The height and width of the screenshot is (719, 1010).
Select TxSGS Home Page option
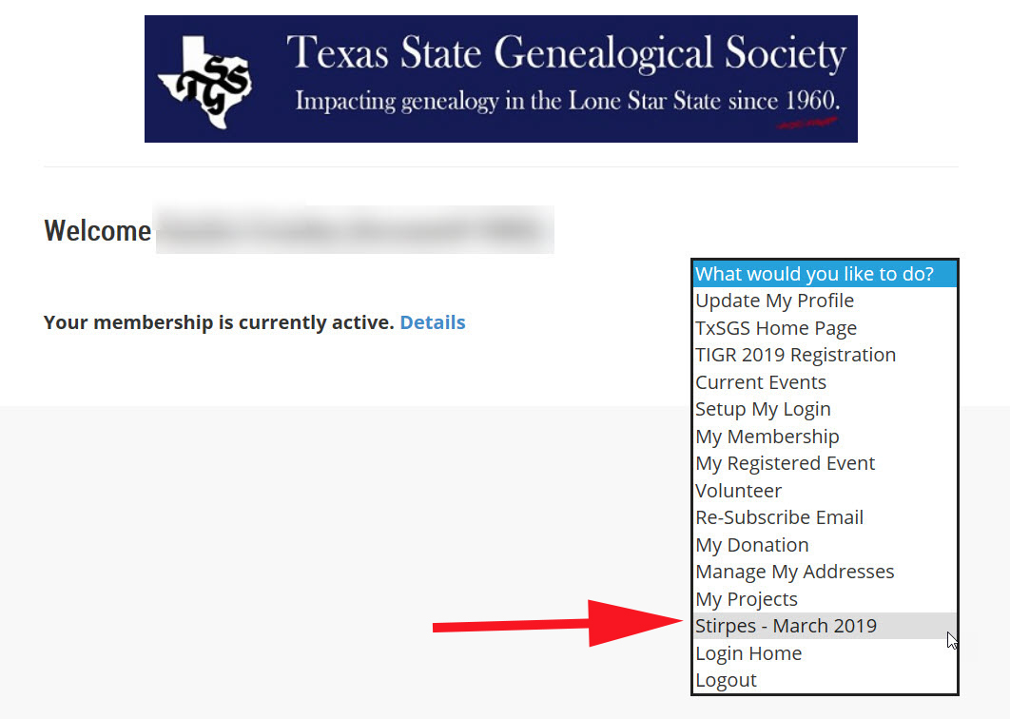coord(775,328)
